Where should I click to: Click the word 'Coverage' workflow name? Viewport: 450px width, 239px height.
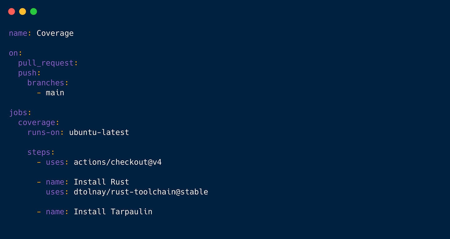pos(55,33)
